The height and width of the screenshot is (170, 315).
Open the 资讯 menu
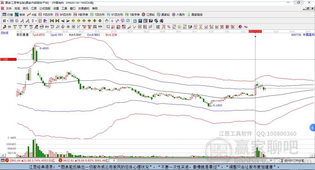(25, 8)
